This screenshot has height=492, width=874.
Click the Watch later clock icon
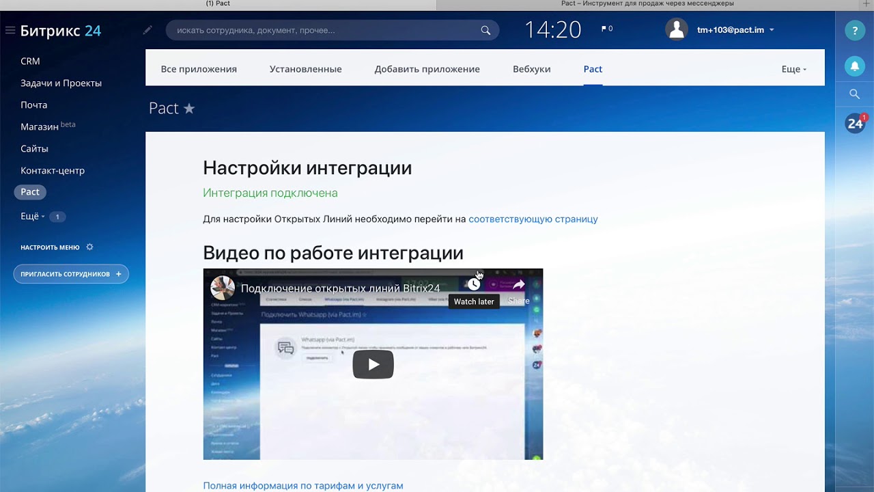473,284
